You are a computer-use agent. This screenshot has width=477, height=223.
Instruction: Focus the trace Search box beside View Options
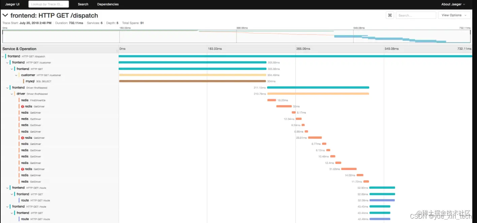(416, 15)
